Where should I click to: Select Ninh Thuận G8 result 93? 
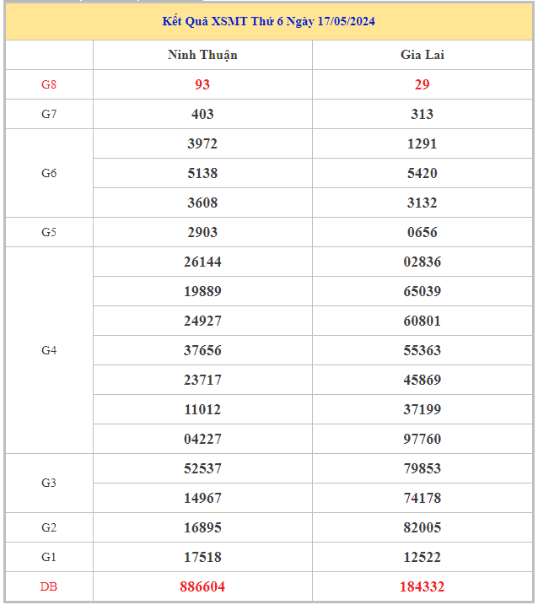202,84
